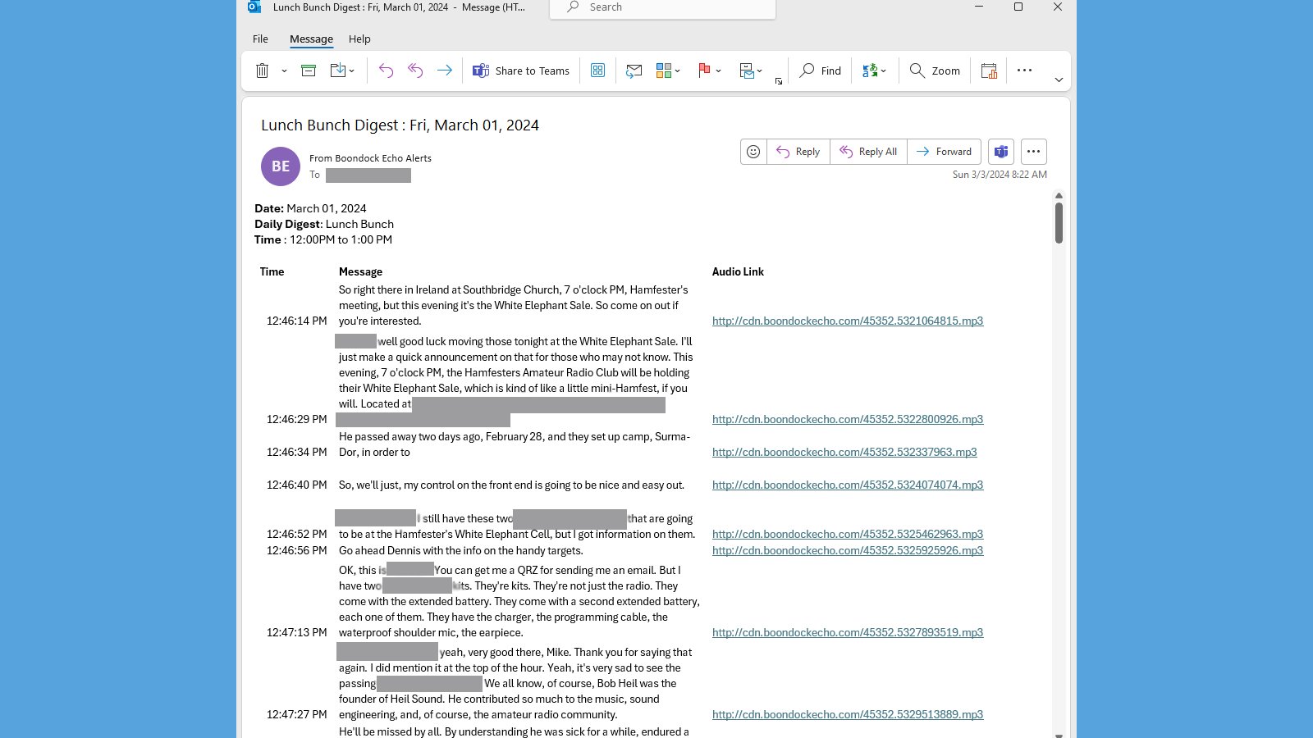The image size is (1313, 738).
Task: Open the File menu
Action: click(x=260, y=39)
